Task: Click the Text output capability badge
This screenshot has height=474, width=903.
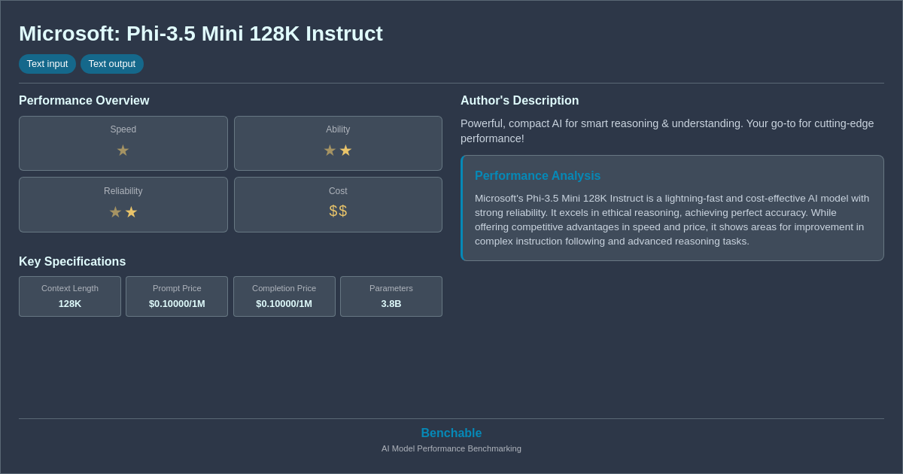Action: tap(111, 64)
